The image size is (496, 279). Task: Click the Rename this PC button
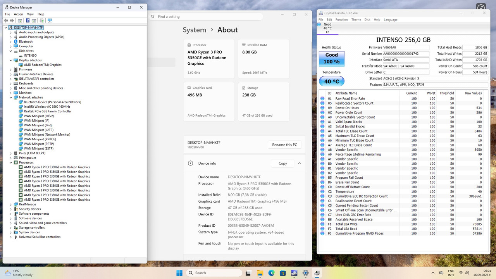[284, 145]
